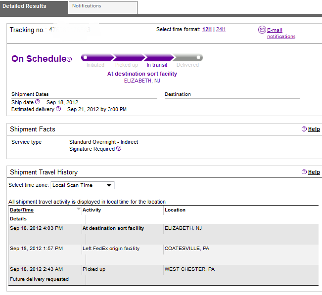Sort by Date/Time column header

coord(22,210)
